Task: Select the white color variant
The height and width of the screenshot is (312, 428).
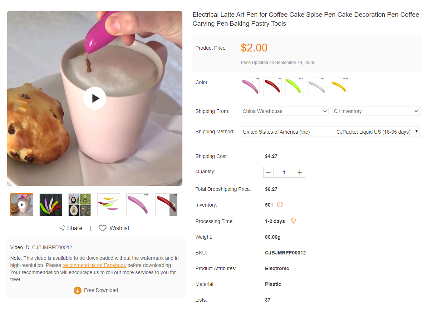Action: (x=317, y=87)
